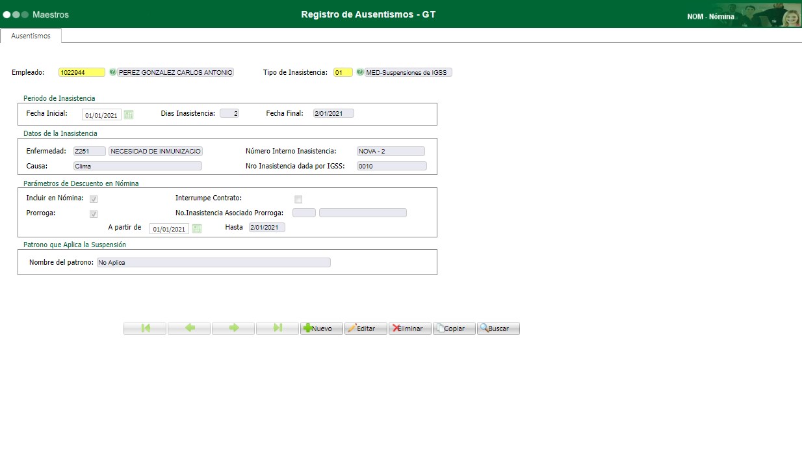Click the Patrono que Aplica la Suspensión heading
This screenshot has width=802, height=454.
point(75,245)
